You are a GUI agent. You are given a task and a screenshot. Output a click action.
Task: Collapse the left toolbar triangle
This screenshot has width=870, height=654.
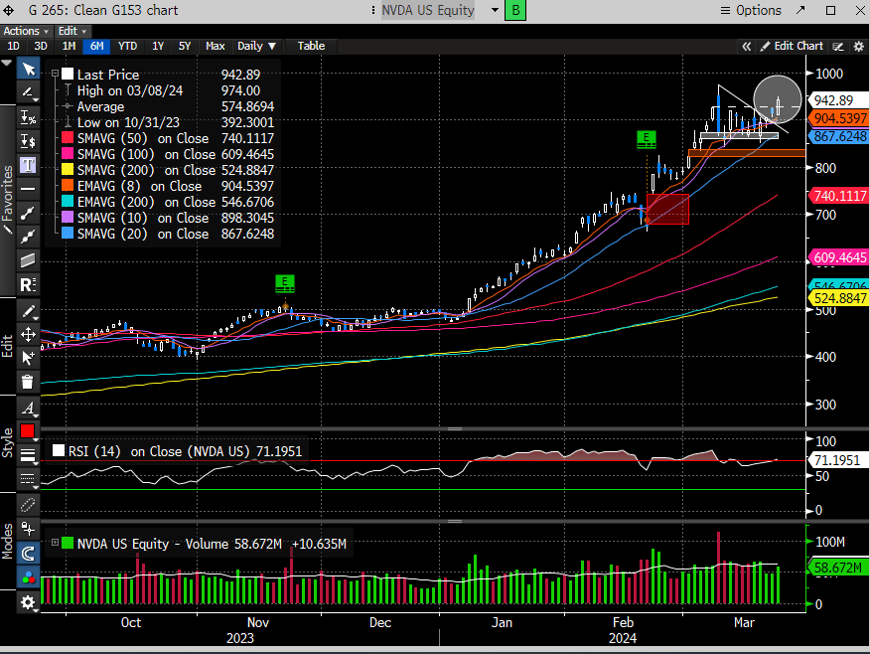pyautogui.click(x=7, y=64)
